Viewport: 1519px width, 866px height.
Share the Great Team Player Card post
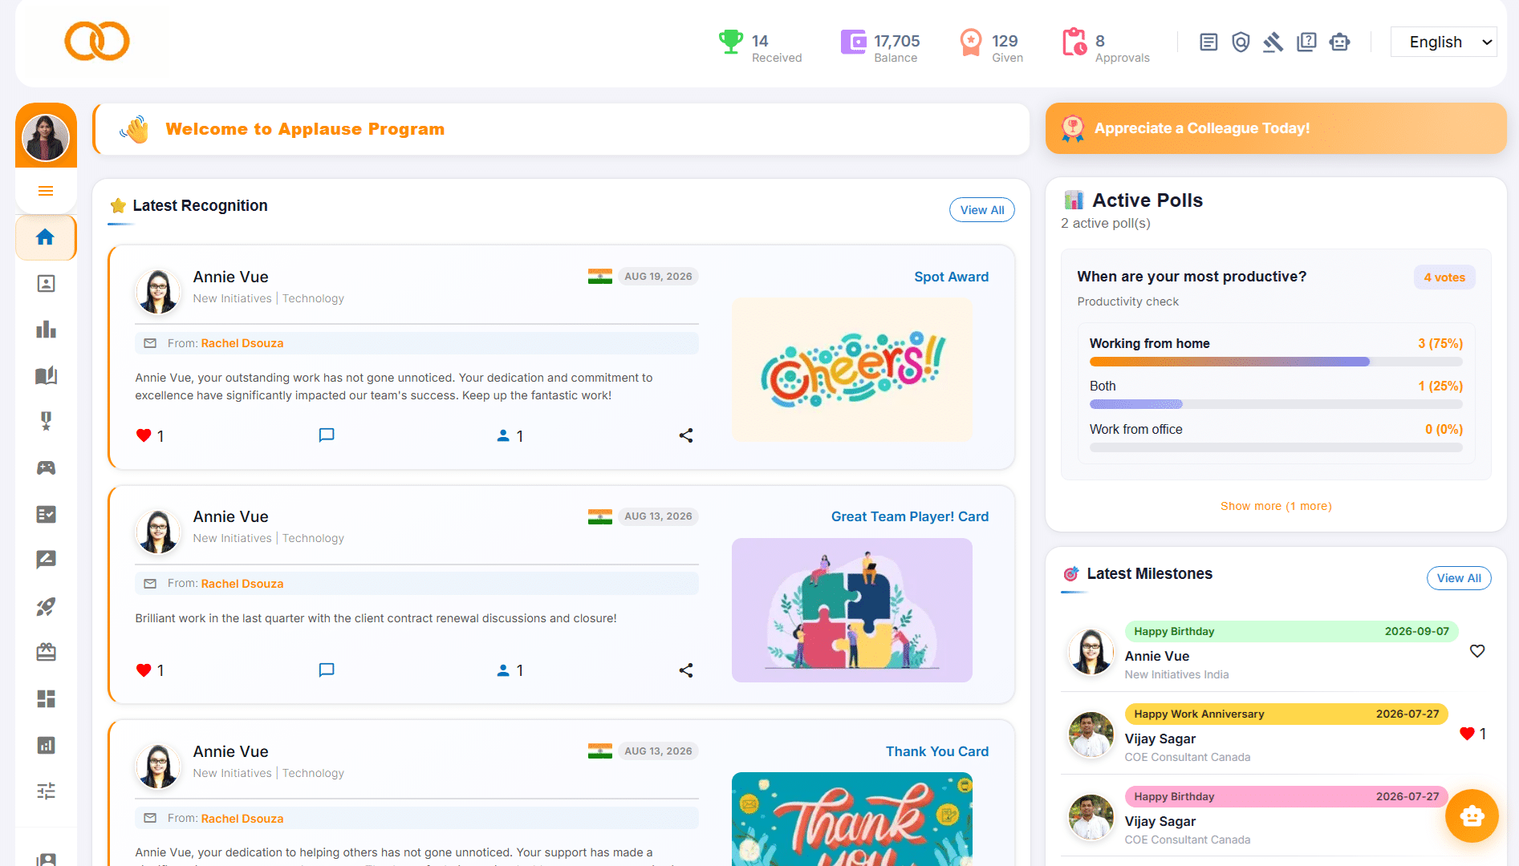pyautogui.click(x=686, y=670)
